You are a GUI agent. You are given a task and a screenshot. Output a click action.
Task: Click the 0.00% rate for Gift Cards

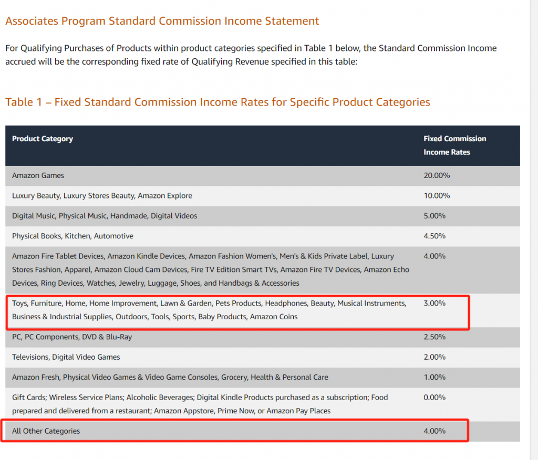coord(434,398)
